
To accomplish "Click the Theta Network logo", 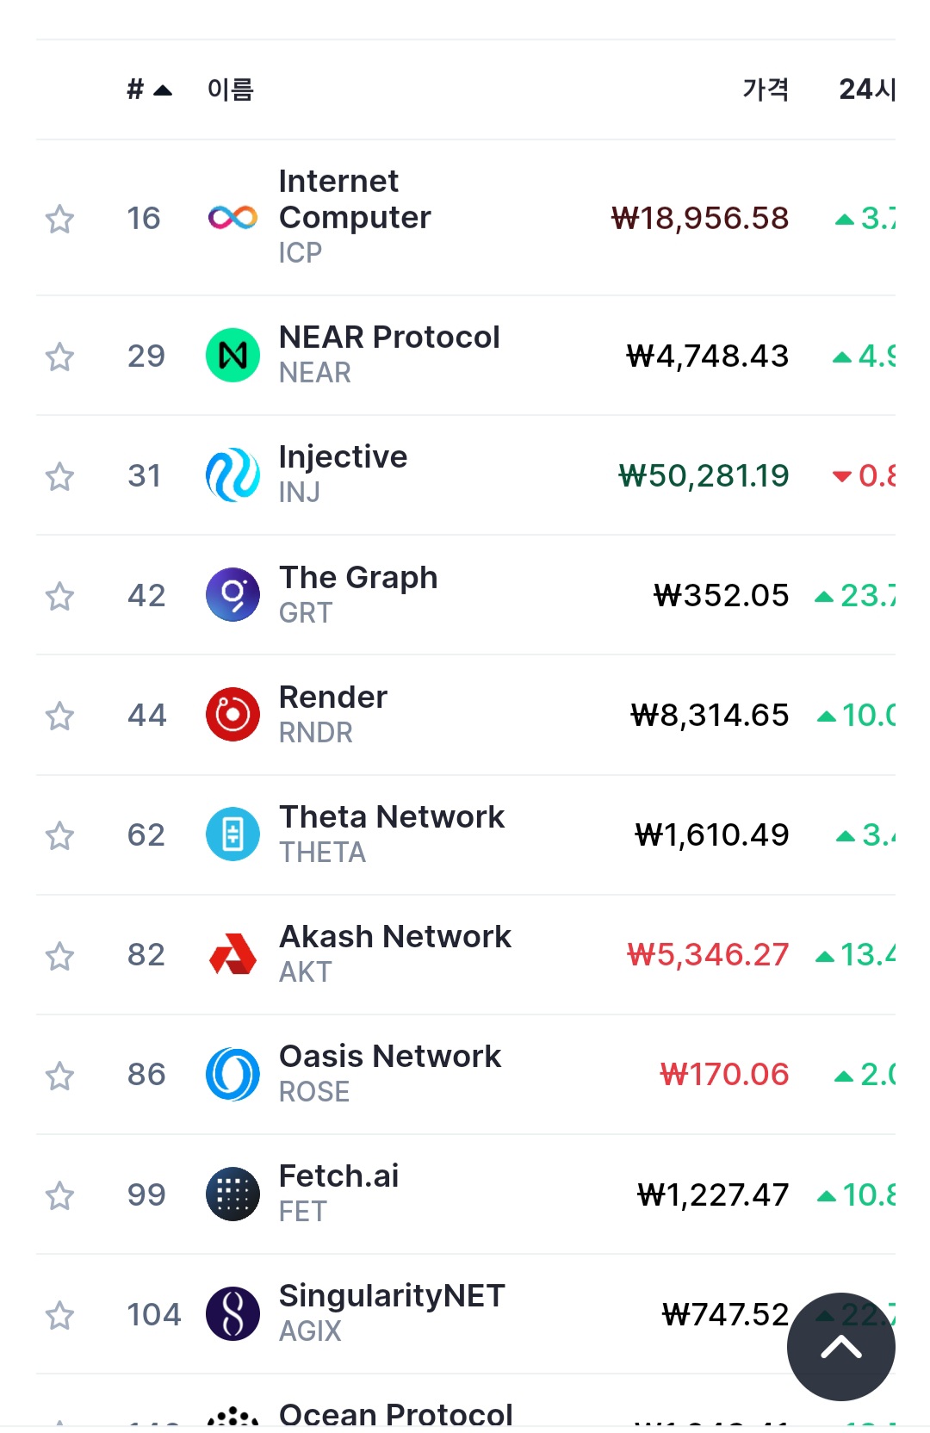I will point(232,834).
